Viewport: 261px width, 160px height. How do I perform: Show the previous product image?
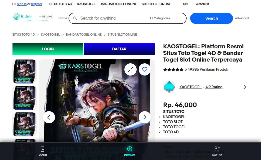click(49, 117)
